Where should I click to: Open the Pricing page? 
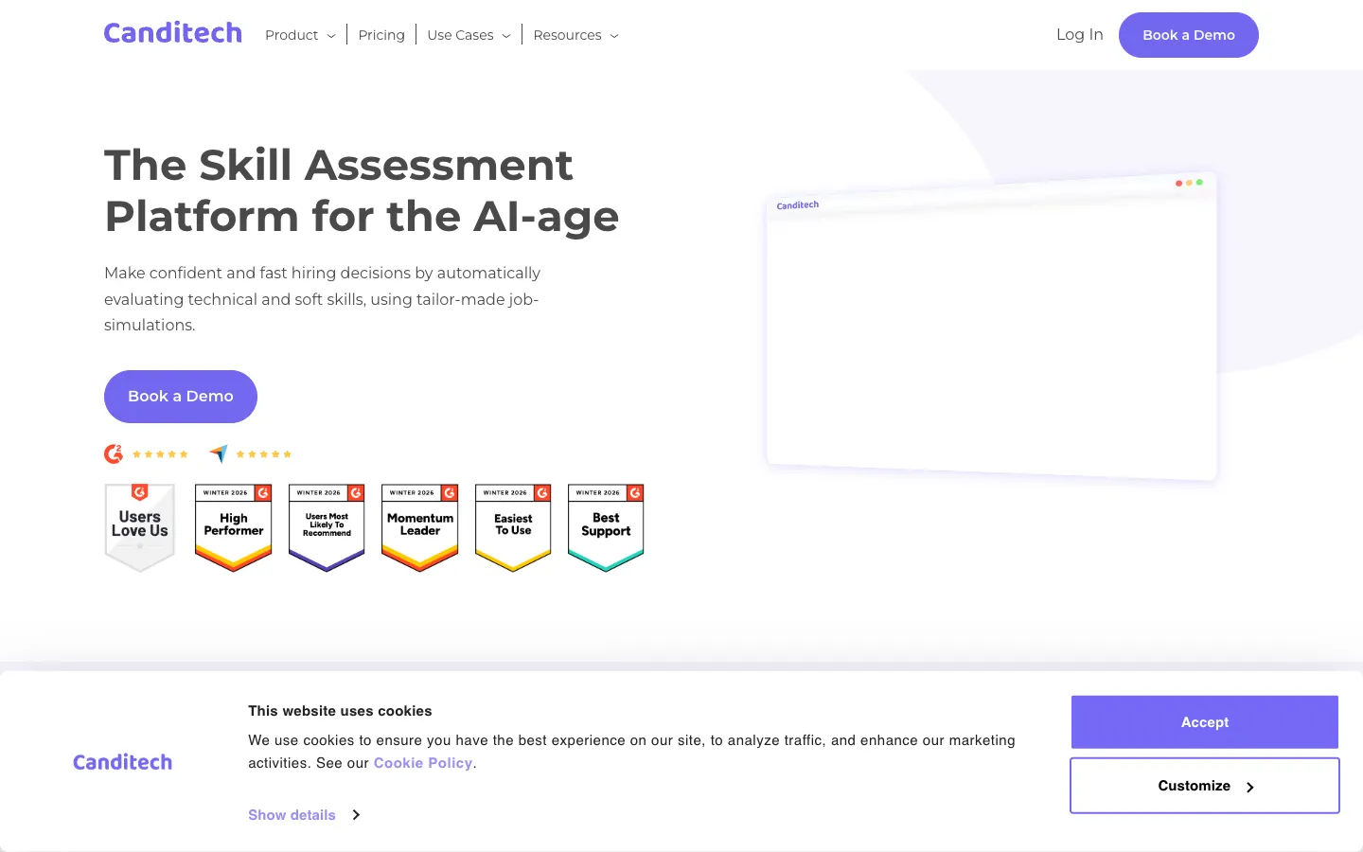381,35
